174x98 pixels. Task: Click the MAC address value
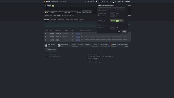98,62
